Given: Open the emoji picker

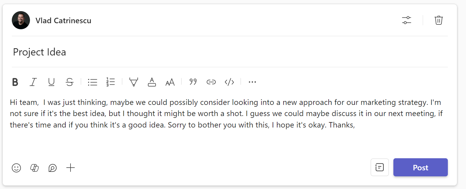Looking at the screenshot, I should 16,168.
